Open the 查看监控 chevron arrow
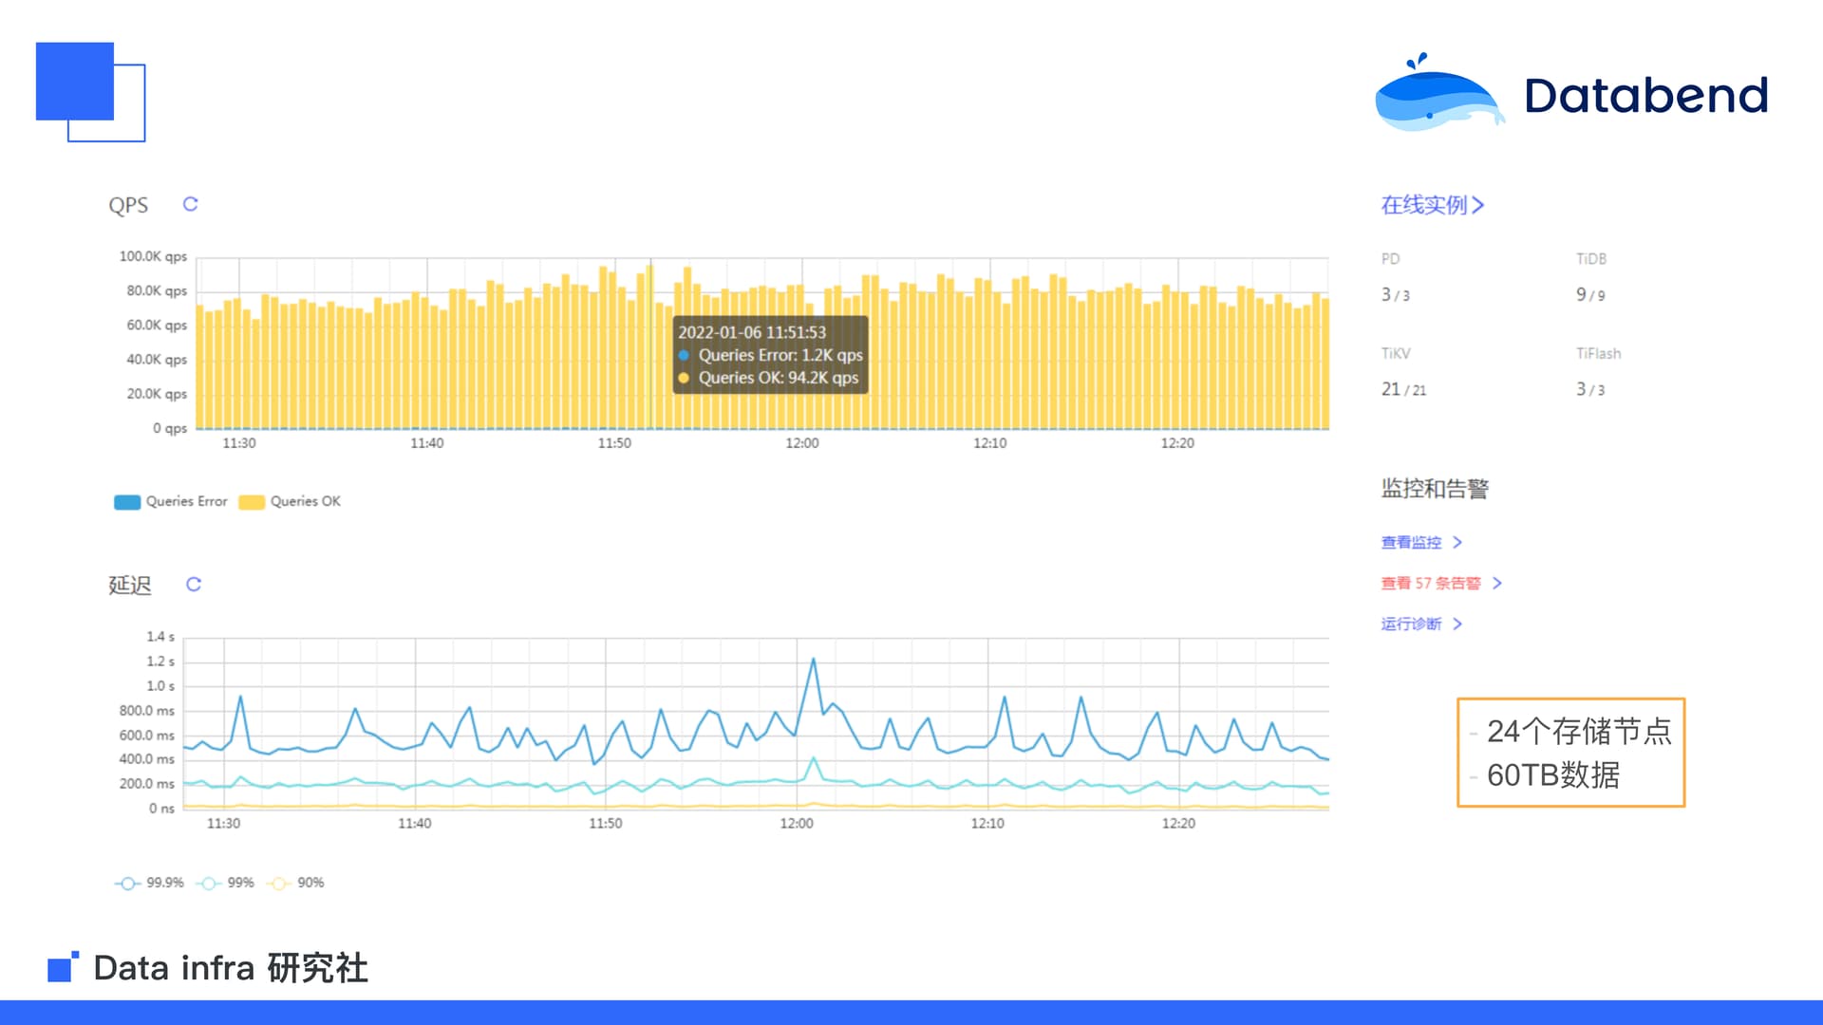Viewport: 1823px width, 1025px height. (1457, 542)
